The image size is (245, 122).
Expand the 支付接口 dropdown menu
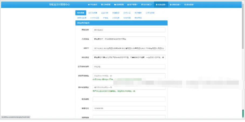pos(147,5)
